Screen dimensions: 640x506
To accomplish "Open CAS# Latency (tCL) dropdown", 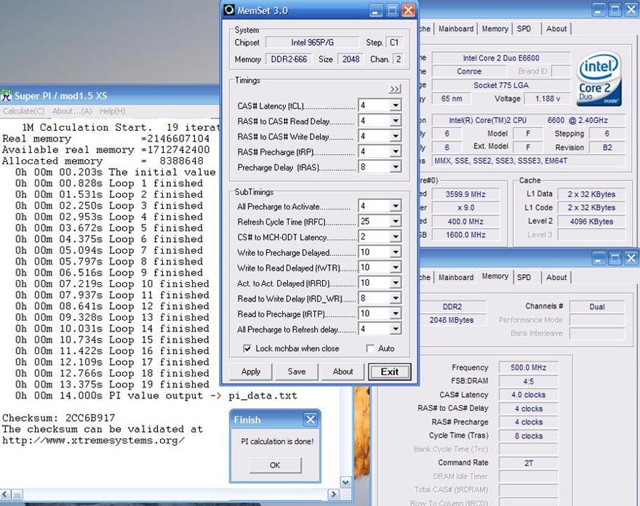I will pos(395,105).
